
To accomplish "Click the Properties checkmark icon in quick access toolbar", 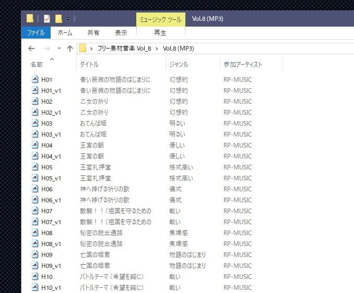I will [x=47, y=19].
